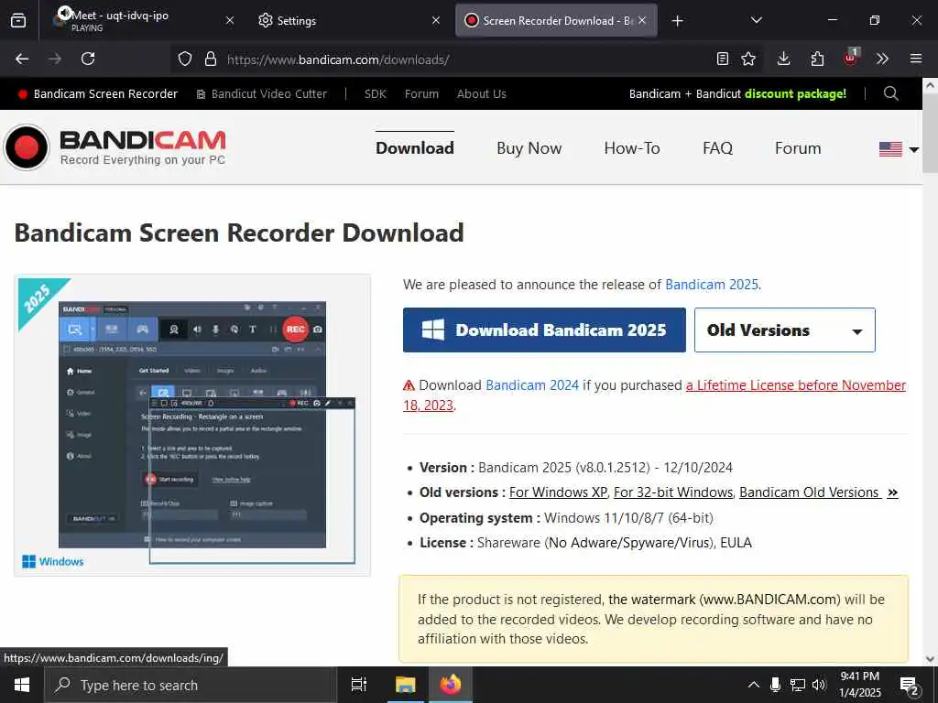
Task: Open the Firefox hamburger menu
Action: [916, 59]
